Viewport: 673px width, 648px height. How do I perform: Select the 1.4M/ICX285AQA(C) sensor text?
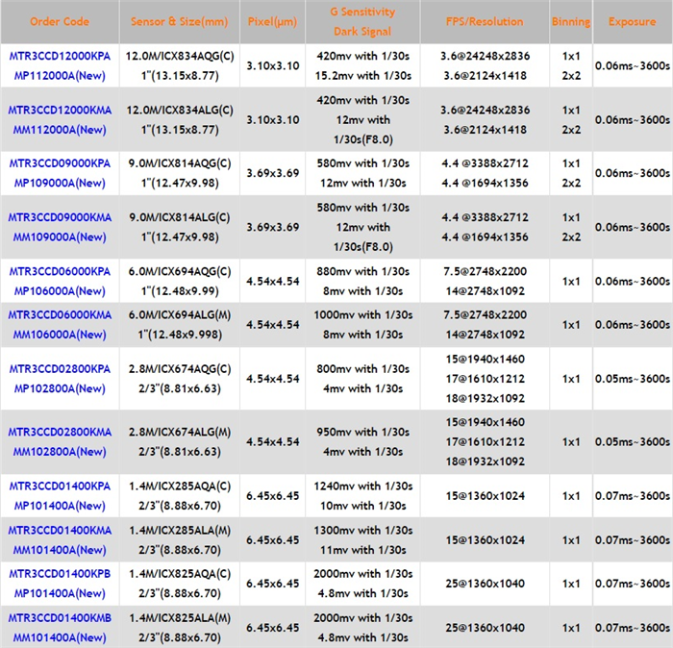[180, 486]
